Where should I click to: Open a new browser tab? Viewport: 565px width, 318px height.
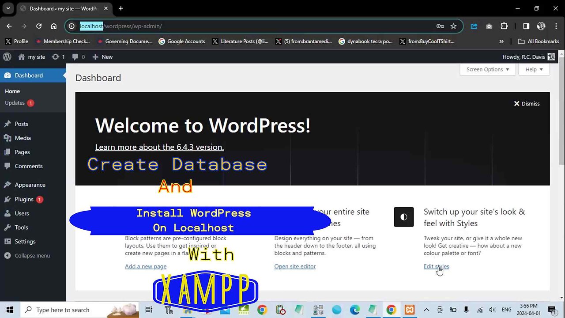point(121,8)
